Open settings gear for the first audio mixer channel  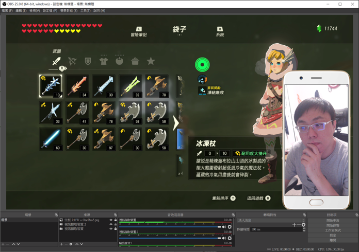pyautogui.click(x=230, y=227)
